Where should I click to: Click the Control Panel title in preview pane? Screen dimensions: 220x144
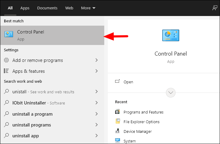(171, 53)
